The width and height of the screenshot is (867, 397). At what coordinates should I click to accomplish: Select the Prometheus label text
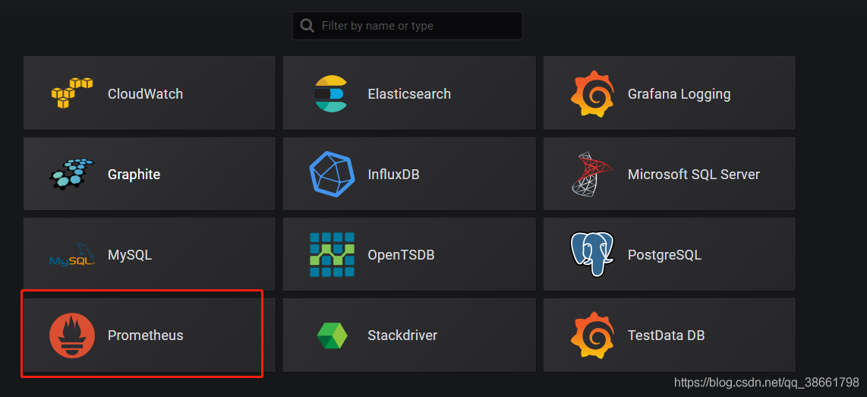pyautogui.click(x=146, y=335)
